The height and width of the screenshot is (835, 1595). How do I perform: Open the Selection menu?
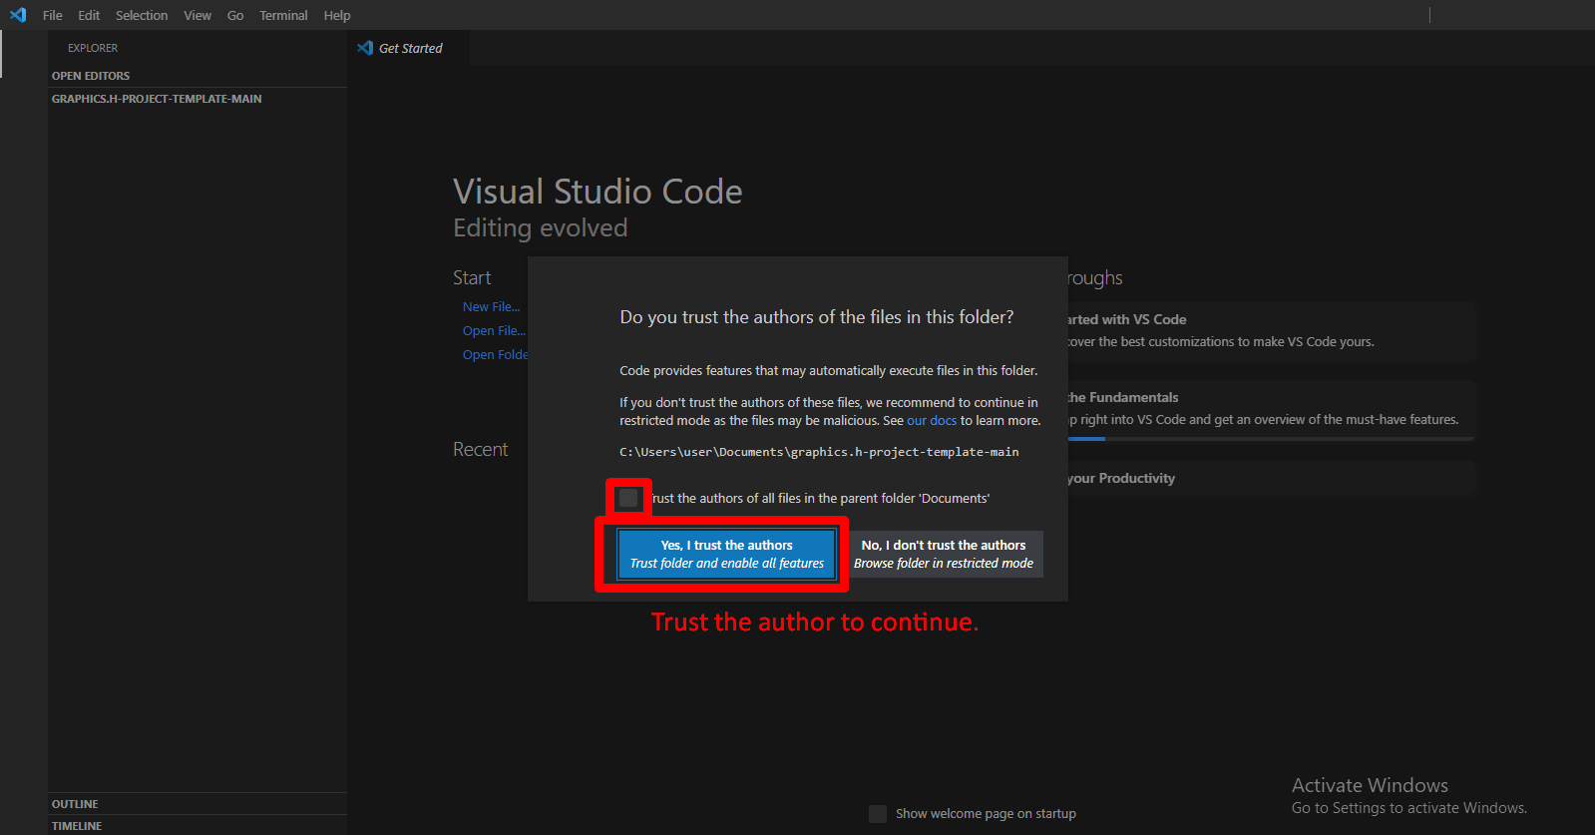click(142, 15)
